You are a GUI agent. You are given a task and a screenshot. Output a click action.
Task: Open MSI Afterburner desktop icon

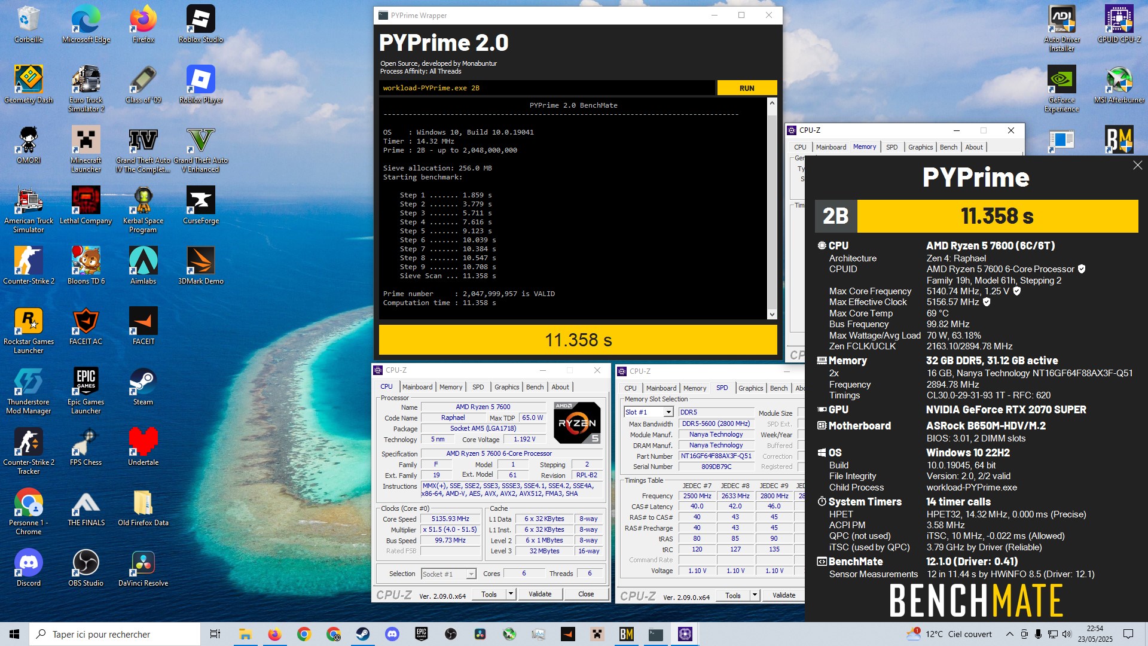point(1119,85)
